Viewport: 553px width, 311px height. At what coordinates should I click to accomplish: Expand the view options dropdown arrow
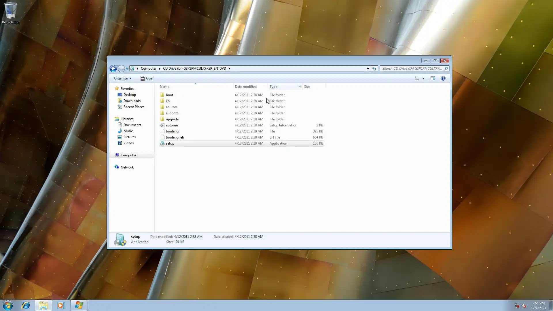[423, 78]
